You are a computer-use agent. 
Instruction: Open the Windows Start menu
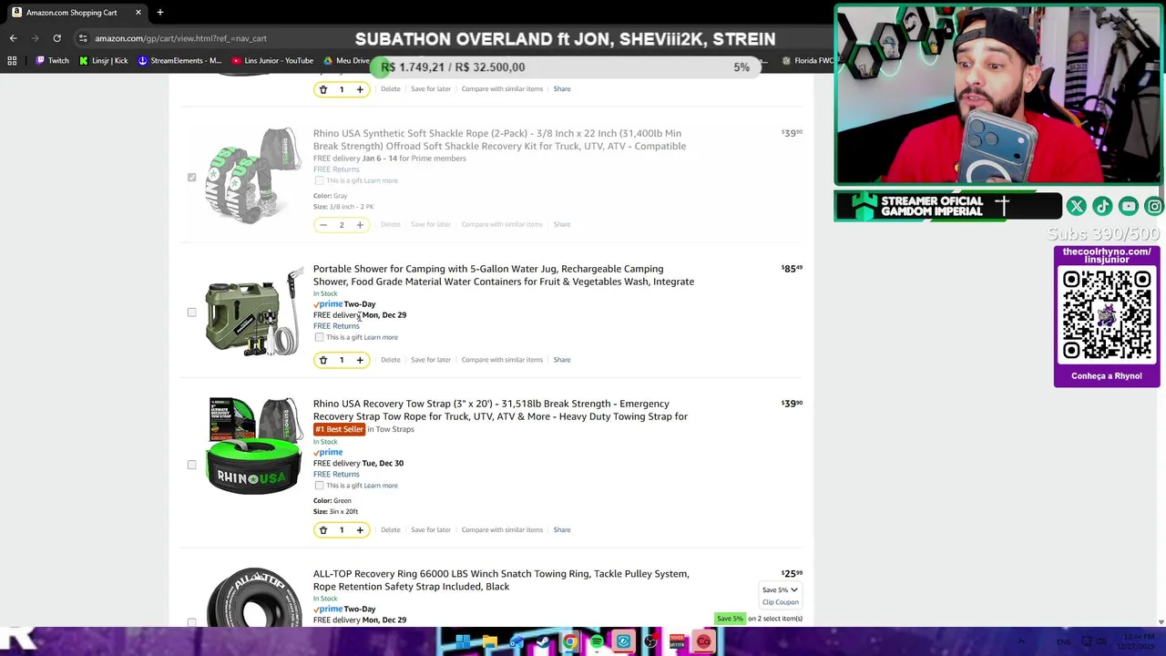coord(463,641)
